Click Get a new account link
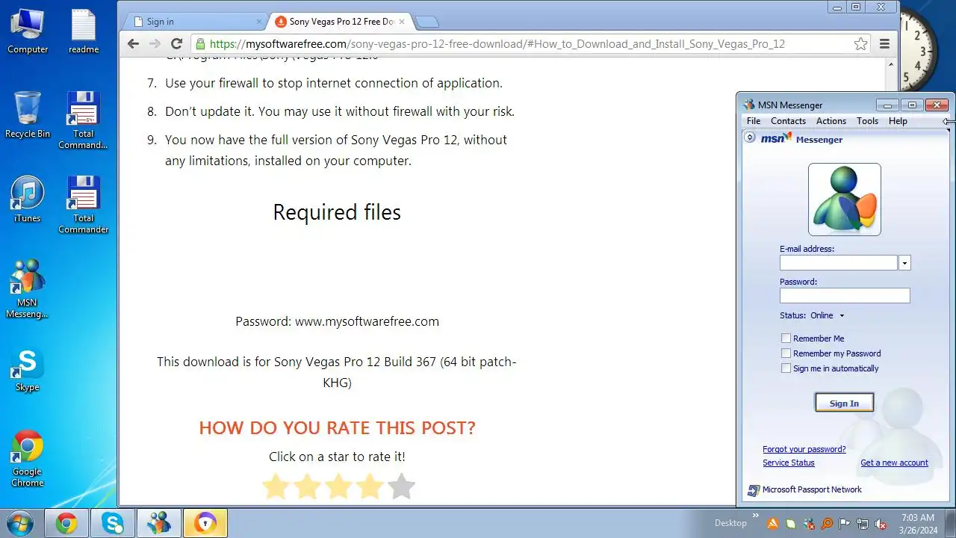Image resolution: width=956 pixels, height=538 pixels. click(x=894, y=463)
